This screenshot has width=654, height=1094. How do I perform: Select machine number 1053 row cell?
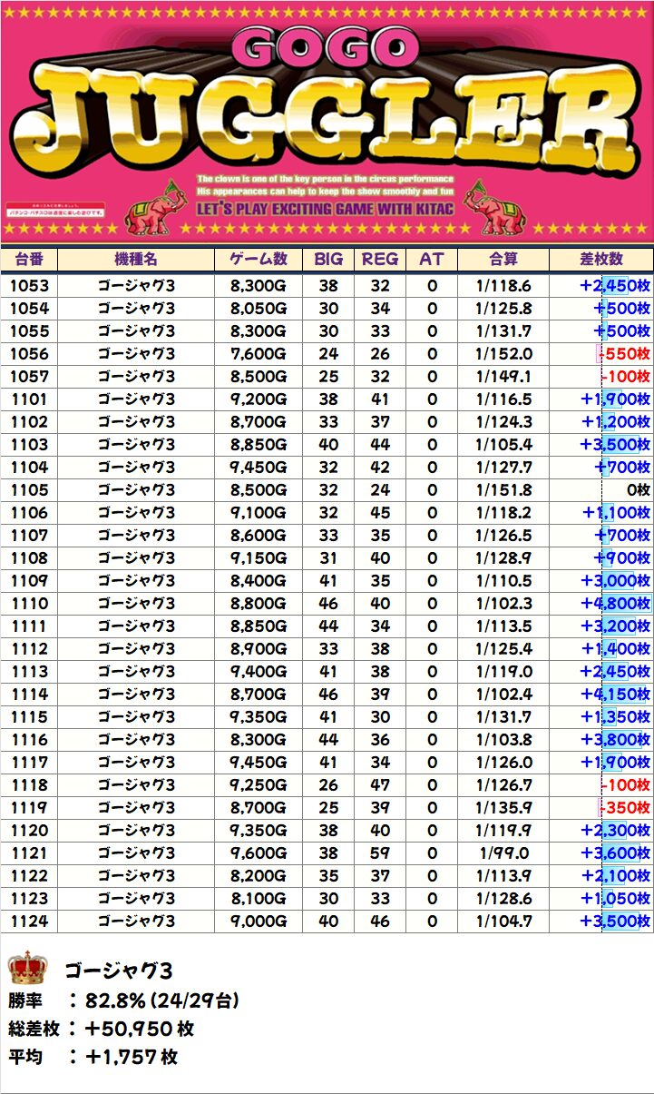(29, 286)
